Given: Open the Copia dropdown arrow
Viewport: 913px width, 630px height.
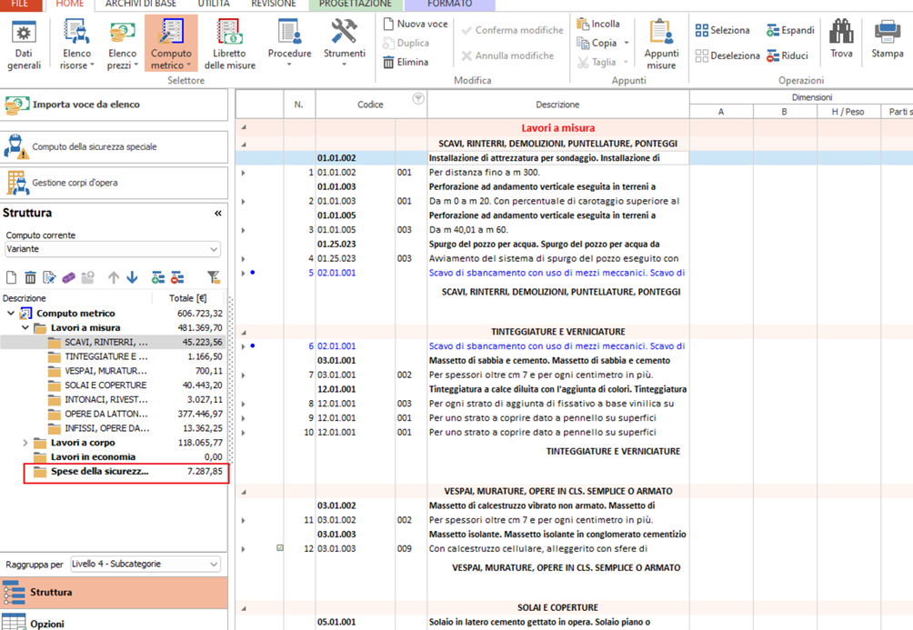Looking at the screenshot, I should 627,43.
